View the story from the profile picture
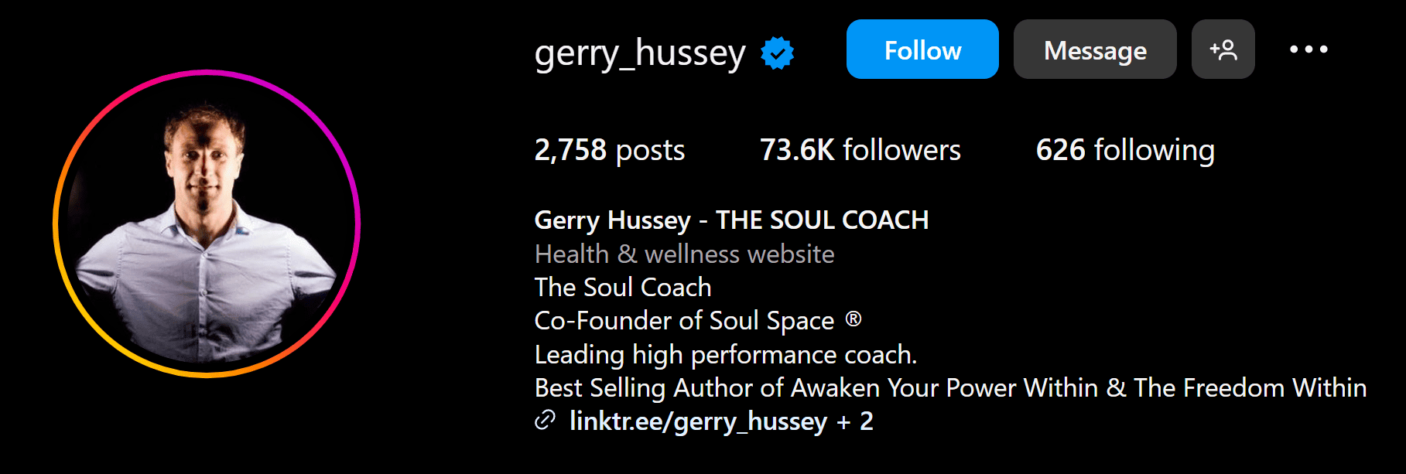Viewport: 1406px width, 474px height. click(x=207, y=223)
